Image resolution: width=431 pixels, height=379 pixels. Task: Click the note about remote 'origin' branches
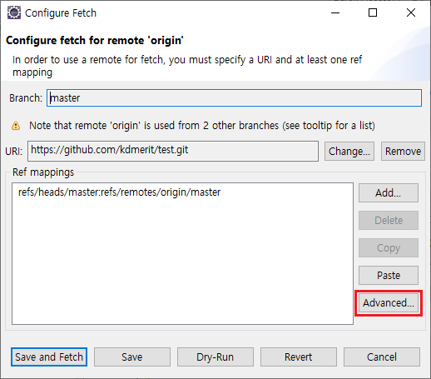click(202, 126)
